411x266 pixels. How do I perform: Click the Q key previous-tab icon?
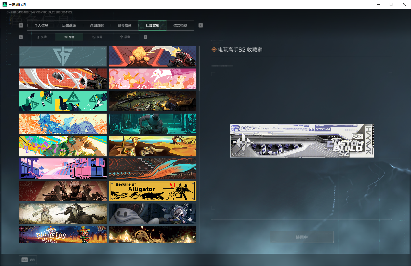(x=21, y=25)
